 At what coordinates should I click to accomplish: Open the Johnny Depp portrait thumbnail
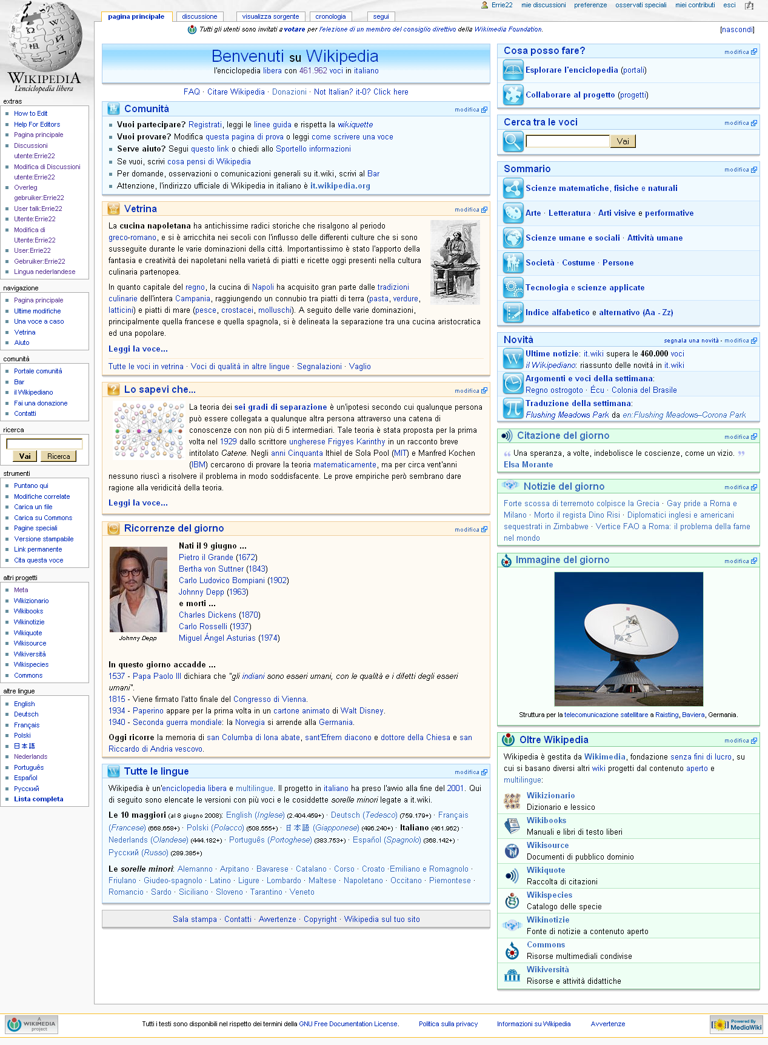(x=138, y=589)
